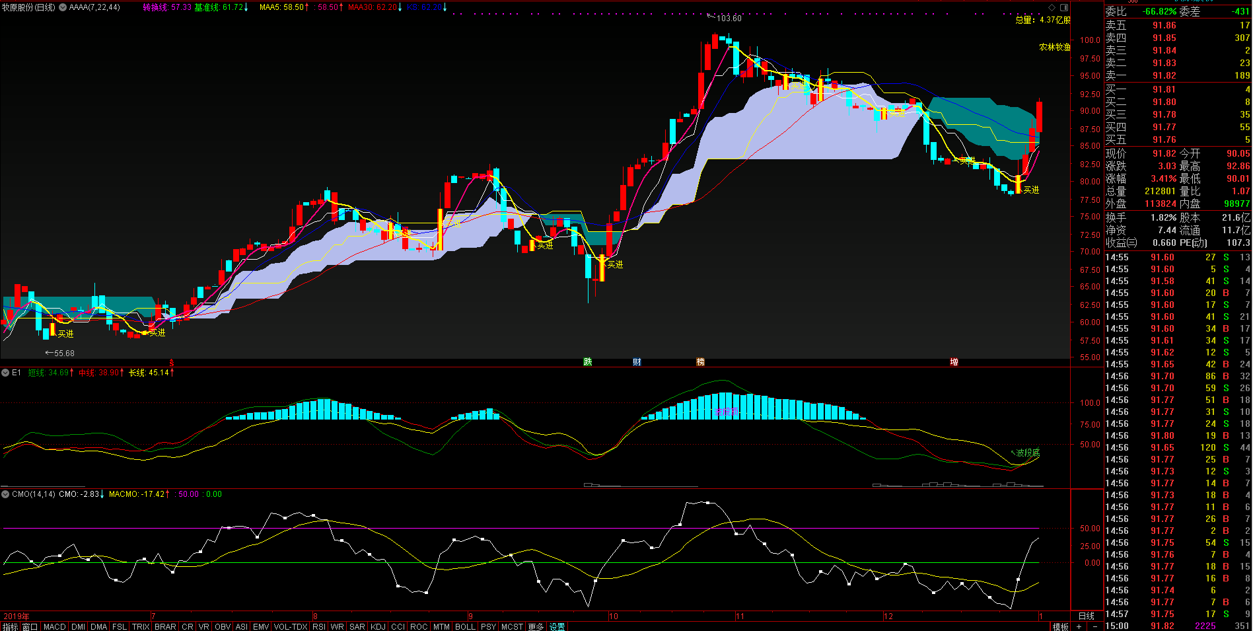The width and height of the screenshot is (1253, 631).
Task: Open the AAAA indicator dropdown circle icon
Action: tap(63, 7)
